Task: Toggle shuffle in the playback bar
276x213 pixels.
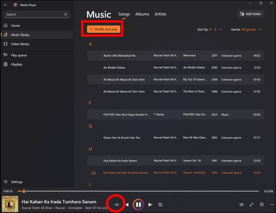Action: coord(116,204)
